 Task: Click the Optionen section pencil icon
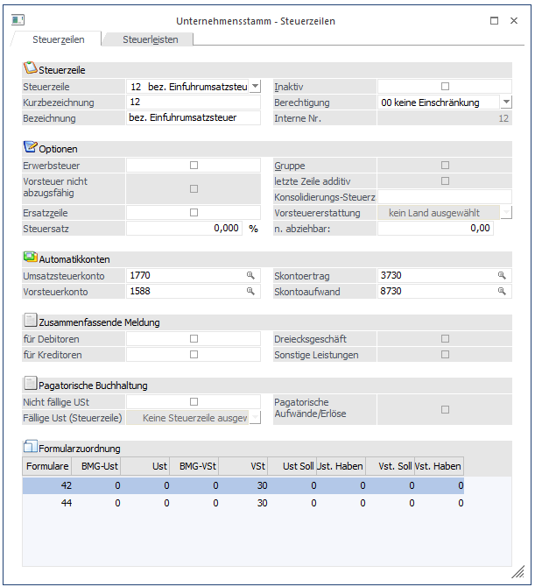[30, 147]
